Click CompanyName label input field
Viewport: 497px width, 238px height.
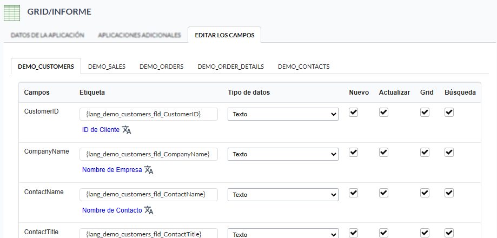point(149,154)
